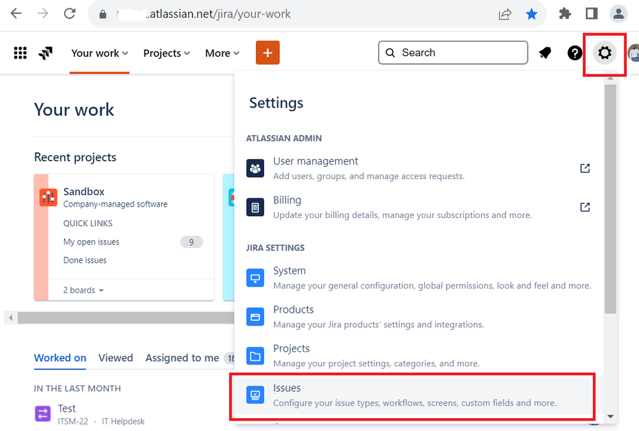This screenshot has height=431, width=639.
Task: Click the settings panel vertical scrollbar
Action: pyautogui.click(x=610, y=199)
